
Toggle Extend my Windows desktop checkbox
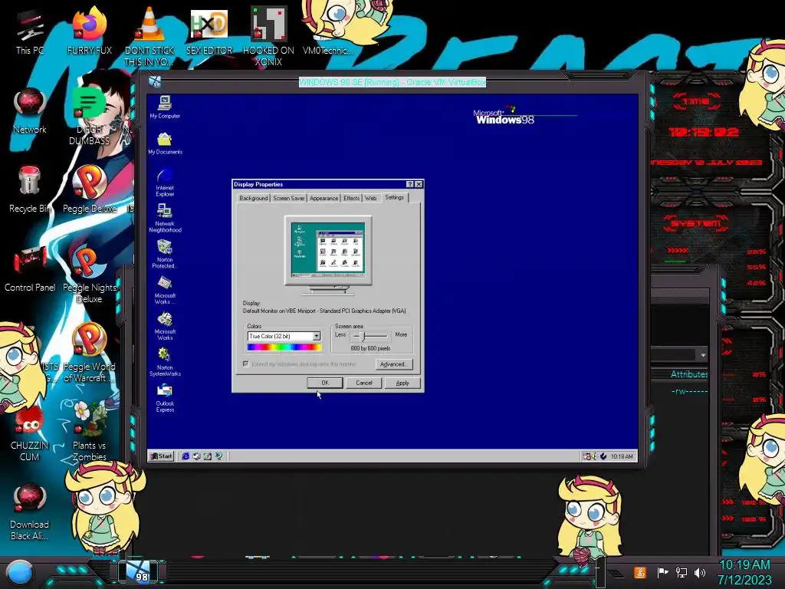[246, 364]
